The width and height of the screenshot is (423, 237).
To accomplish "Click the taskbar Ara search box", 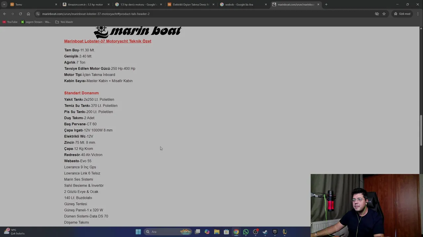I will tap(169, 232).
